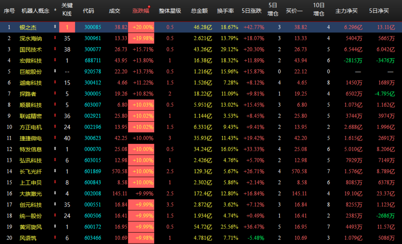Click the -2815万 value for 宏微科技
Image resolution: width=402 pixels, height=244 pixels.
[x=353, y=61]
